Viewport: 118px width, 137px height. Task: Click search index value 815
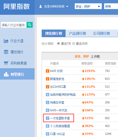107,79
